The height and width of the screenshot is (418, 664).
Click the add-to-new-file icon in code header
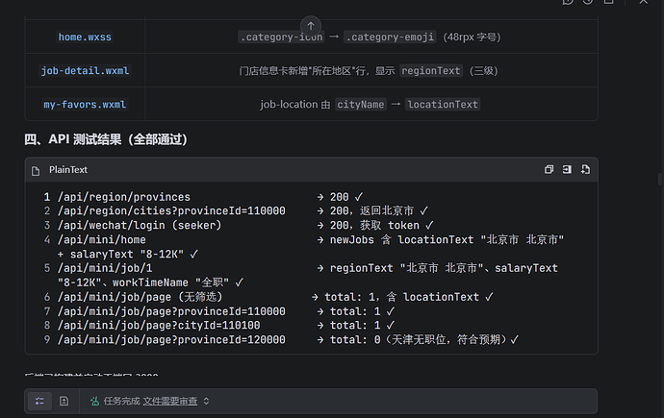[x=585, y=169]
